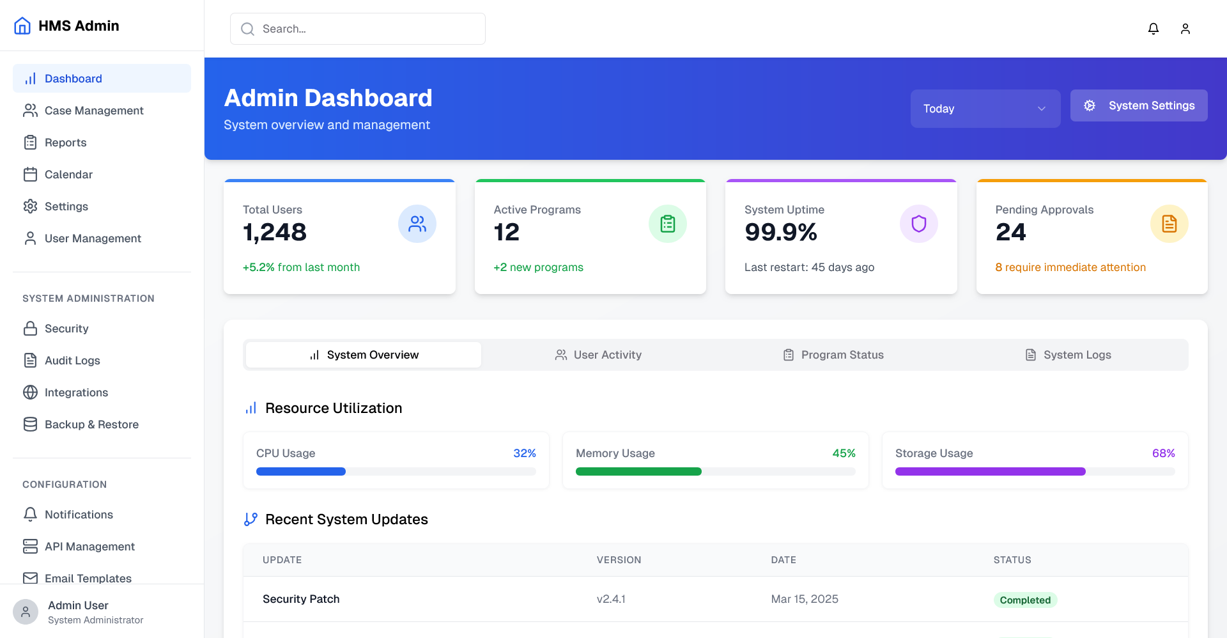Expand the Today time range dropdown
Viewport: 1227px width, 638px height.
coord(985,109)
